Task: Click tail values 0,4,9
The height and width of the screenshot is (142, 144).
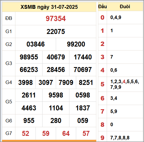Action: (x=116, y=18)
